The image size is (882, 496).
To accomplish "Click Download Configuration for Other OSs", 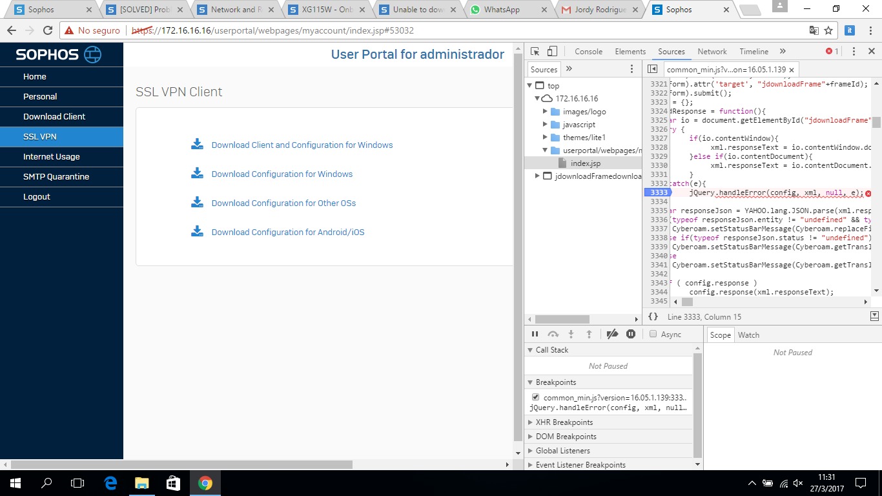I will pos(283,203).
